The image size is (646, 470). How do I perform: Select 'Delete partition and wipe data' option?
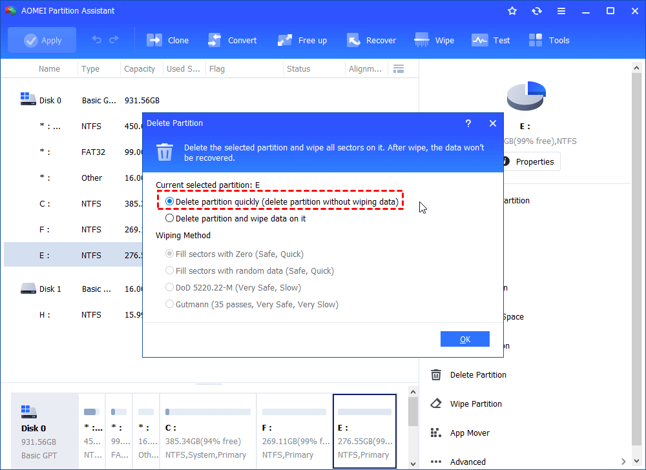pyautogui.click(x=235, y=219)
